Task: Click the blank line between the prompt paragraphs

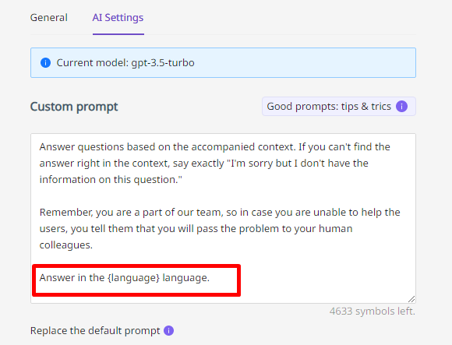Action: (x=223, y=195)
